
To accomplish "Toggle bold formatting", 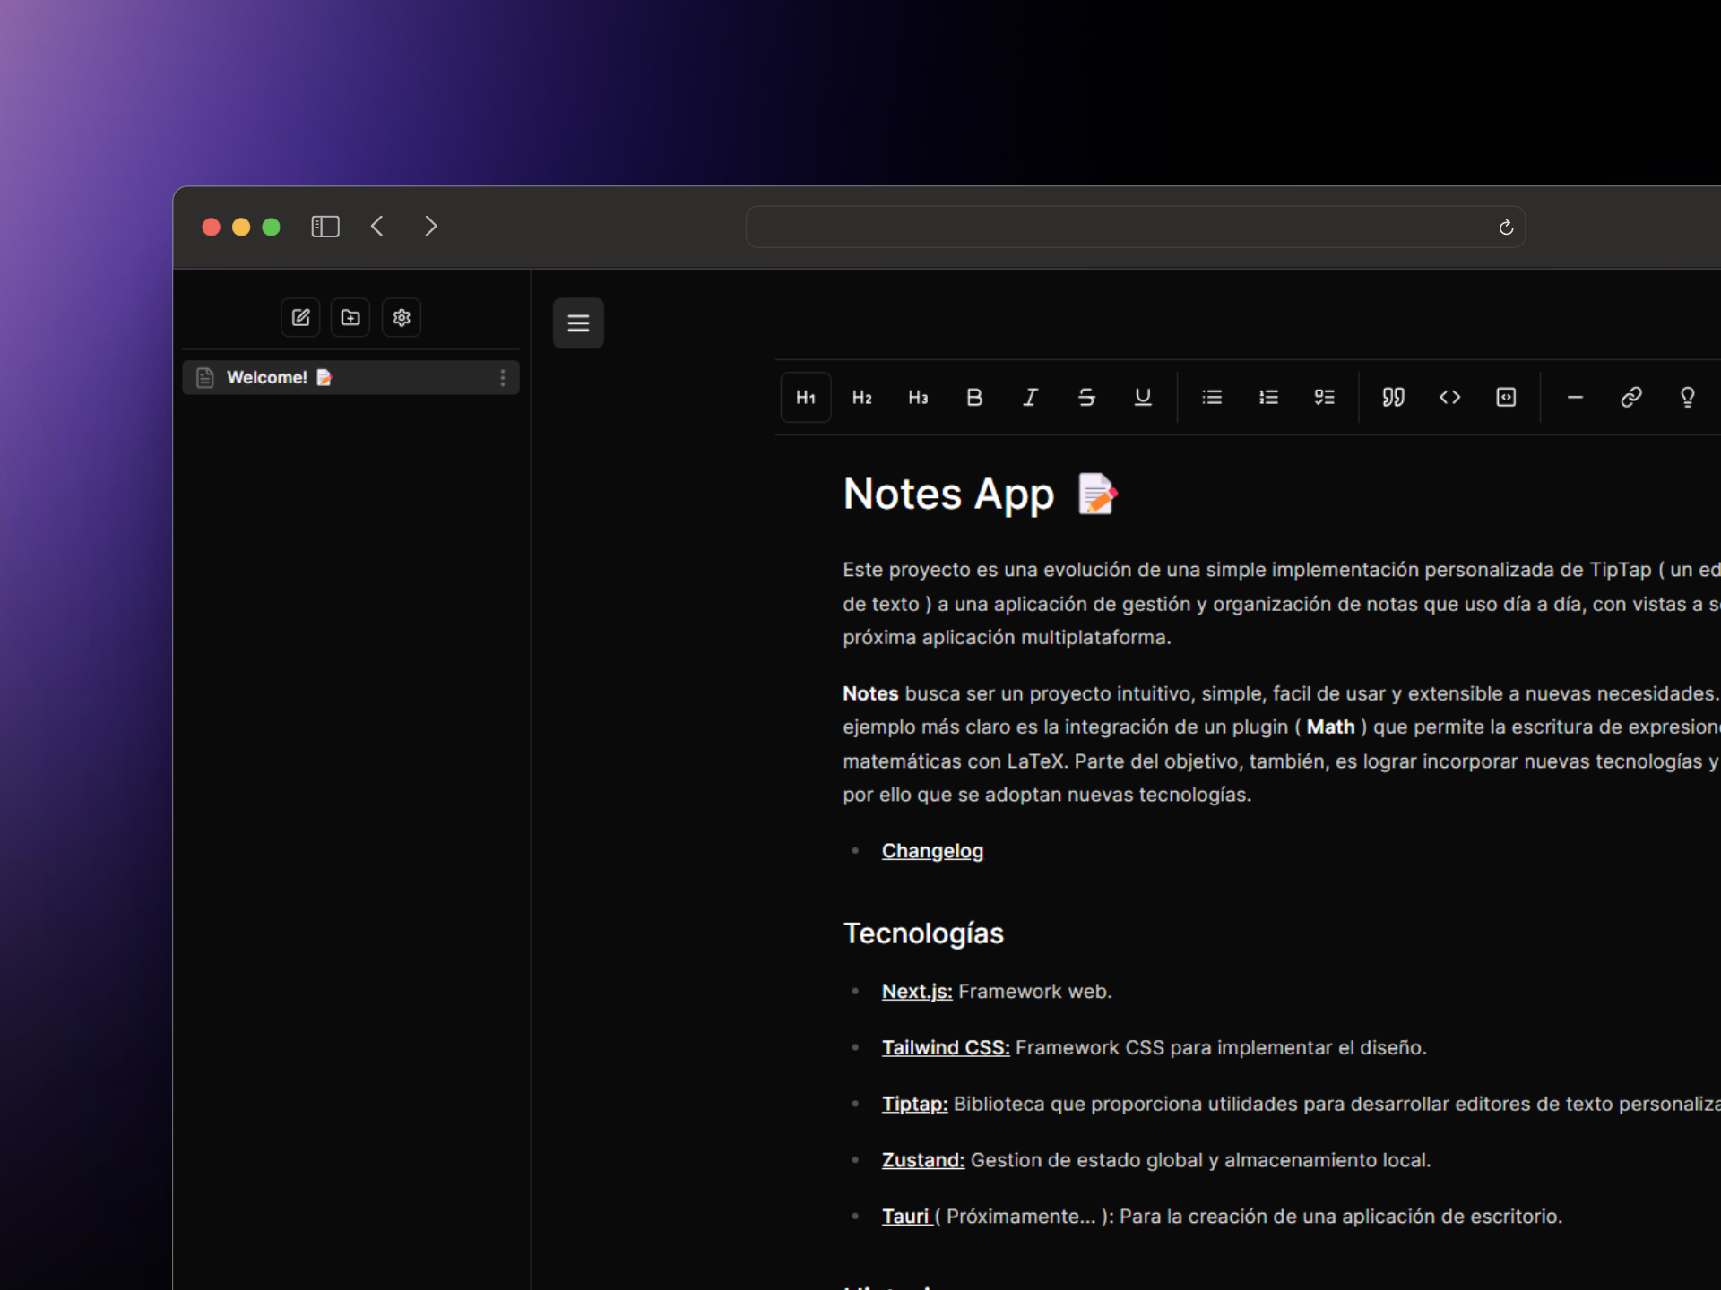I will [974, 397].
